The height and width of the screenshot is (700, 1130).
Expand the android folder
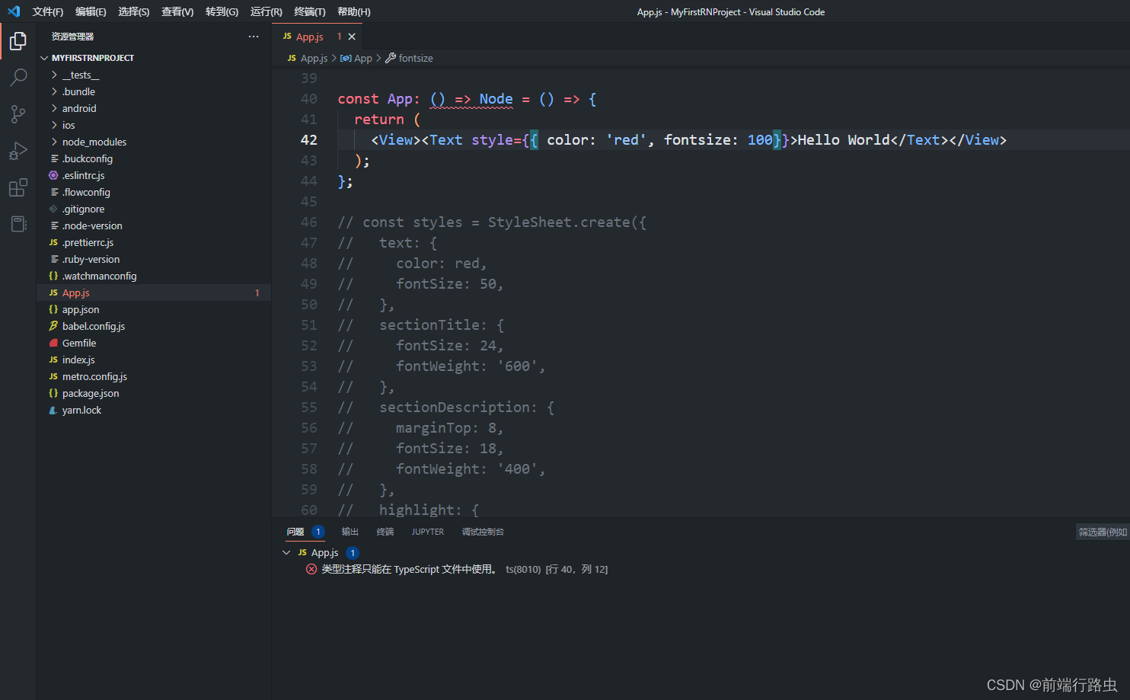(x=54, y=108)
